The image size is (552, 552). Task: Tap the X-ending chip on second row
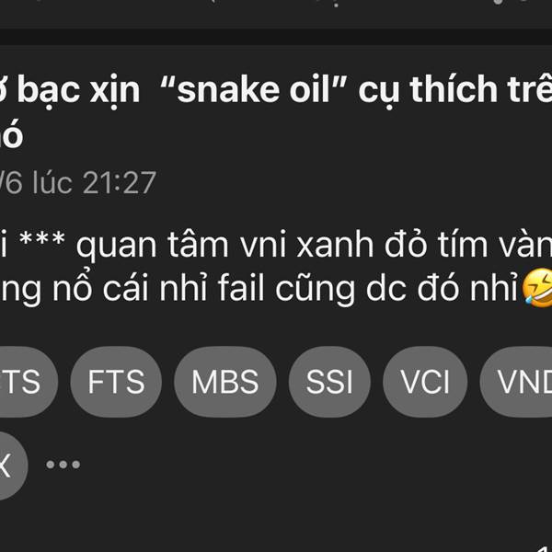click(12, 466)
